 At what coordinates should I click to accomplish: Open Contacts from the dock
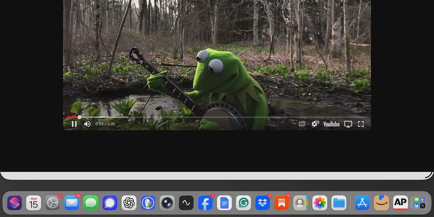click(300, 203)
